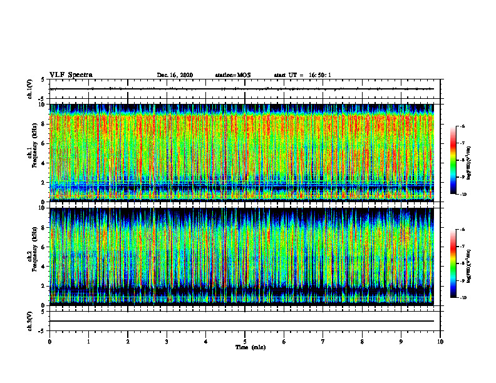Click the "-5" volt tick on ch.3(V) axis
The width and height of the screenshot is (496, 383).
[x=42, y=331]
